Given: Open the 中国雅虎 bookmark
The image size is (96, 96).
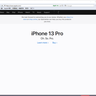Looking at the screenshot, I should point(15,8).
